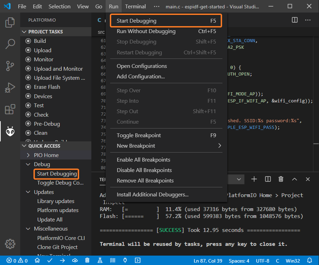Click Upload to remote cloud icon in status bar
The image size is (319, 265).
point(75,260)
